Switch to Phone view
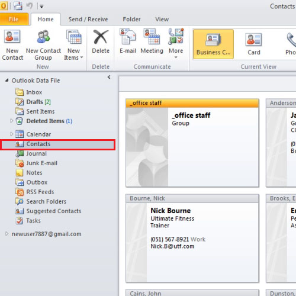This screenshot has height=296, width=296. point(291,44)
